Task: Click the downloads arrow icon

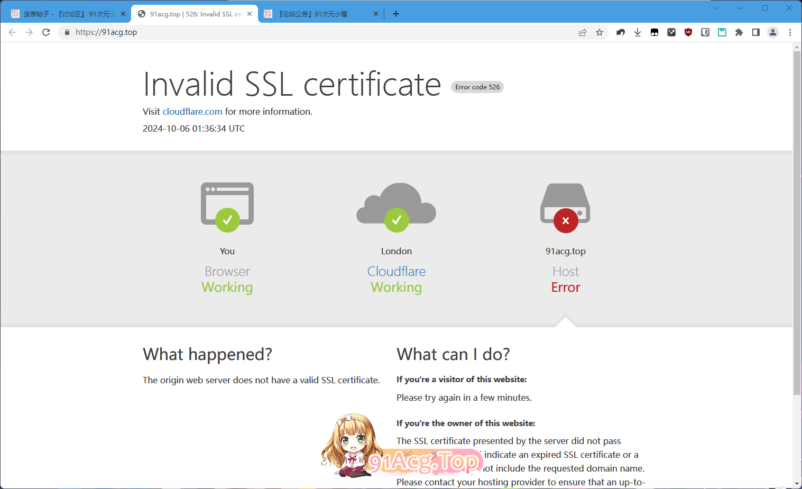Action: [x=638, y=32]
